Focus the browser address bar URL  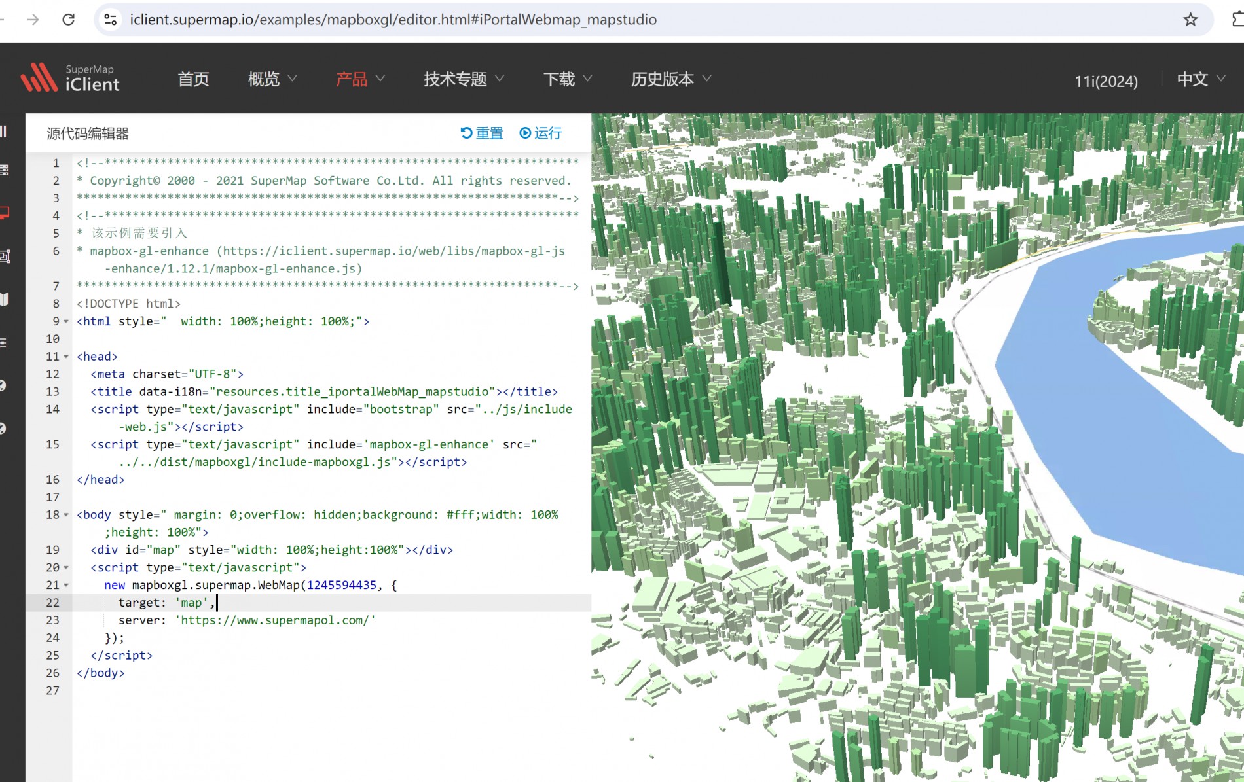tap(393, 20)
